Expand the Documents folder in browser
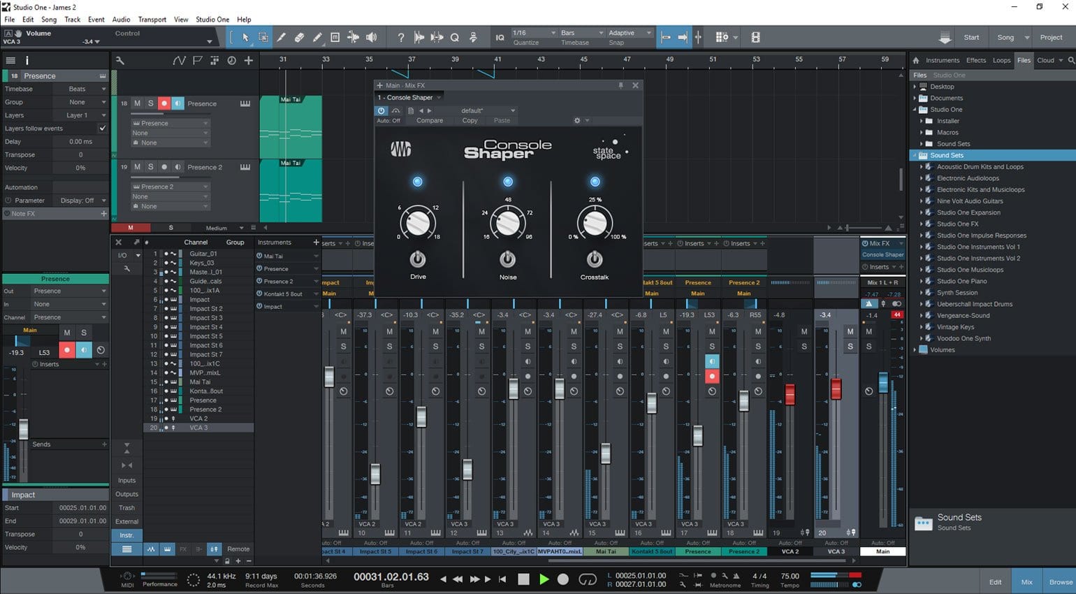 coord(915,98)
